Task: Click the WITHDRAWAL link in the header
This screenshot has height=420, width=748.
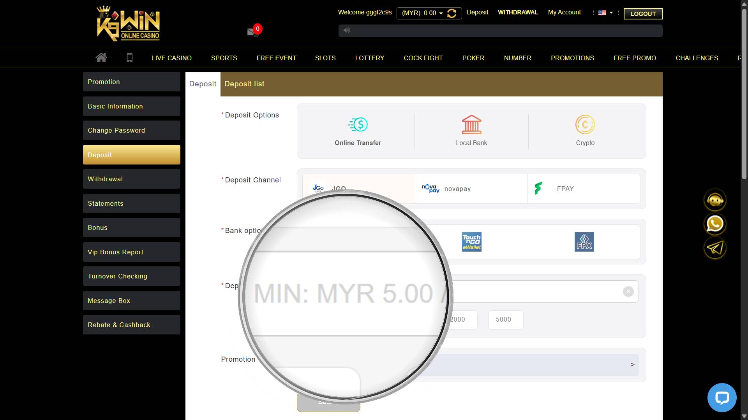Action: pyautogui.click(x=518, y=12)
